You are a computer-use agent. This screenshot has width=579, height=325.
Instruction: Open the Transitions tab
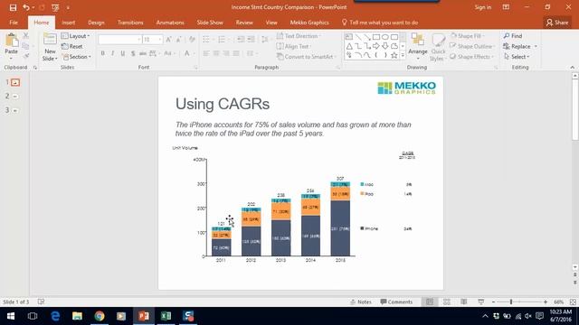[130, 23]
